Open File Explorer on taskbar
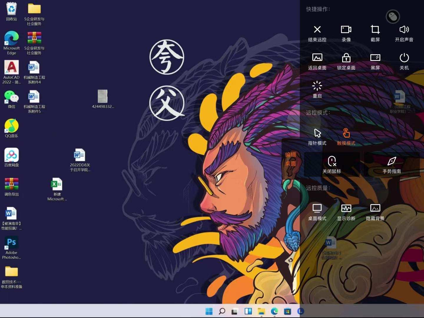Viewport: 424px width, 318px height. 261,311
